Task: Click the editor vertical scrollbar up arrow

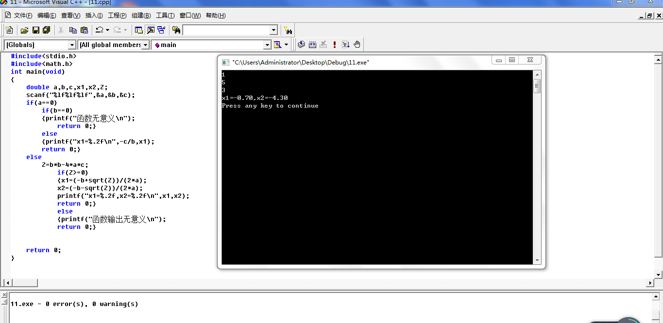Action: 659,59
